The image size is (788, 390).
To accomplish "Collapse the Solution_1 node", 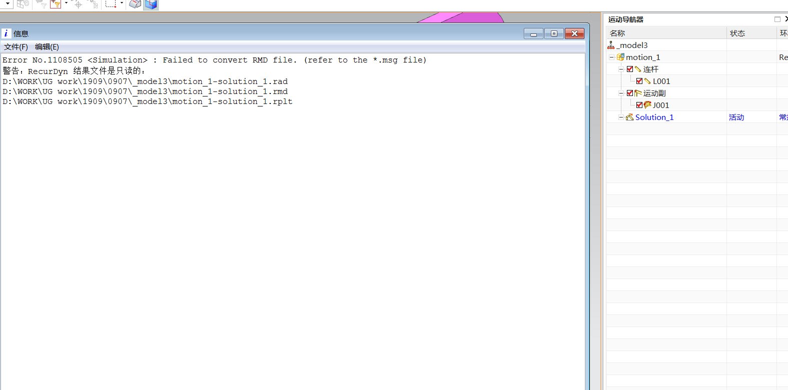I will 621,117.
